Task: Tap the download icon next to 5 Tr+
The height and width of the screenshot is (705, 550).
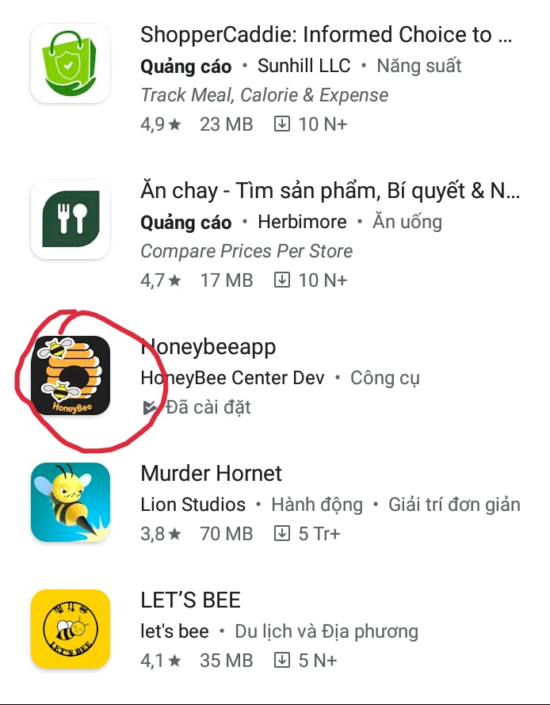Action: (x=282, y=534)
